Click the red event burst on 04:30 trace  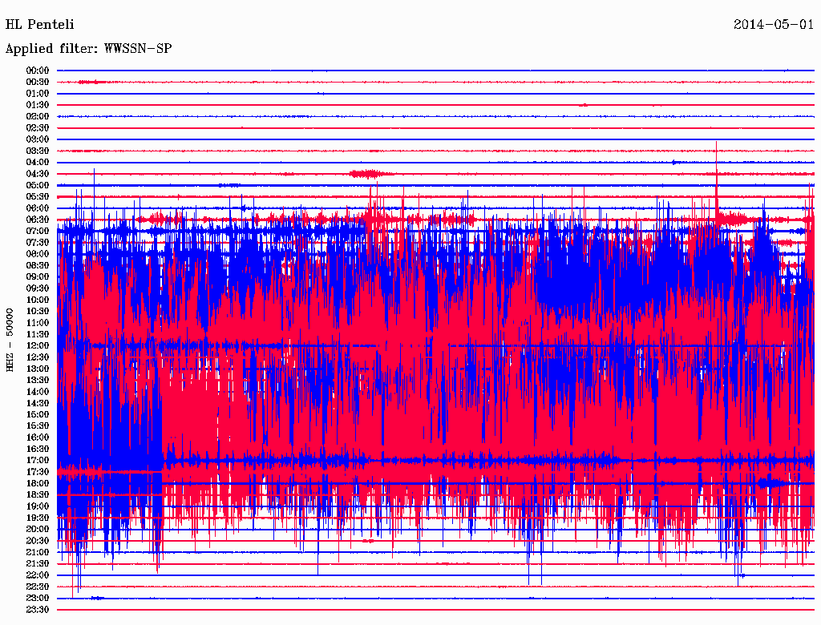370,174
